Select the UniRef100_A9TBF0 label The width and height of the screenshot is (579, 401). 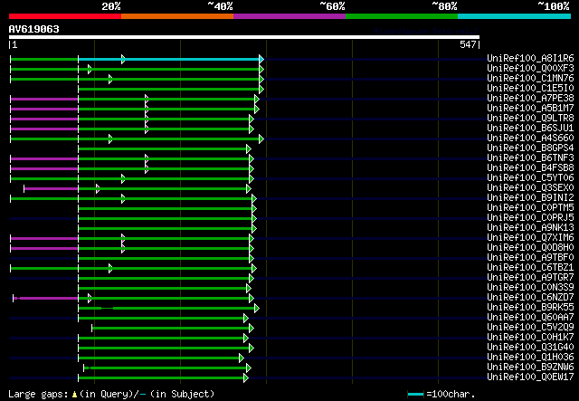[531, 258]
